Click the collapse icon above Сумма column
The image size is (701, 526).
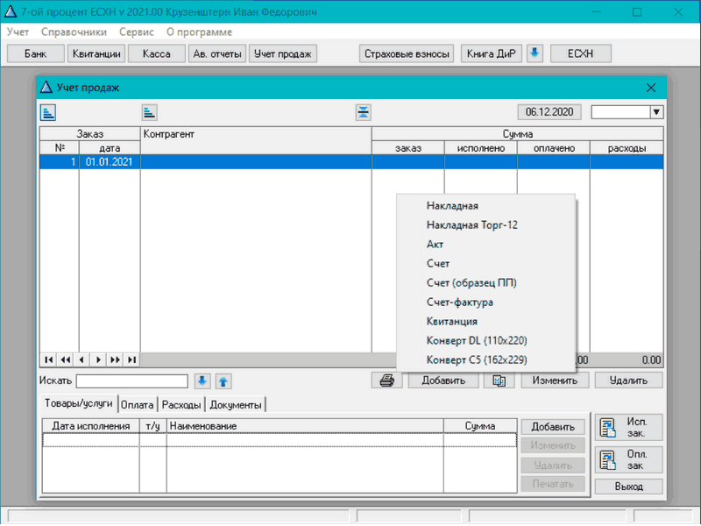pos(364,111)
